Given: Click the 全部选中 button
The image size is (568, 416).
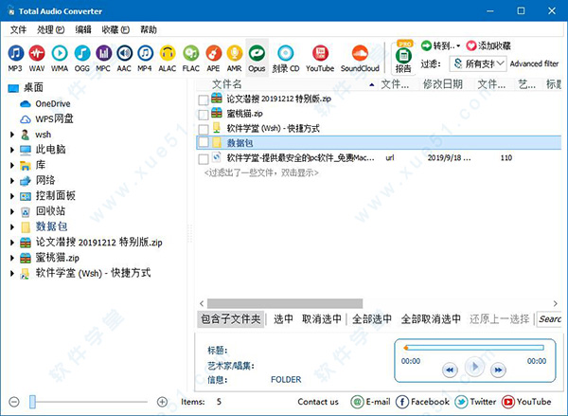Looking at the screenshot, I should (x=372, y=319).
